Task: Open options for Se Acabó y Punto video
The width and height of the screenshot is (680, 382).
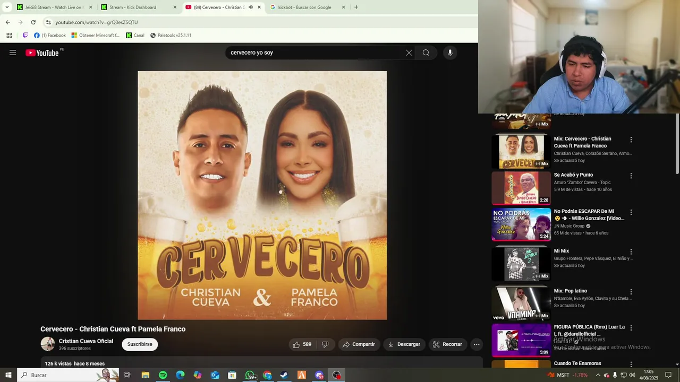Action: [x=631, y=176]
